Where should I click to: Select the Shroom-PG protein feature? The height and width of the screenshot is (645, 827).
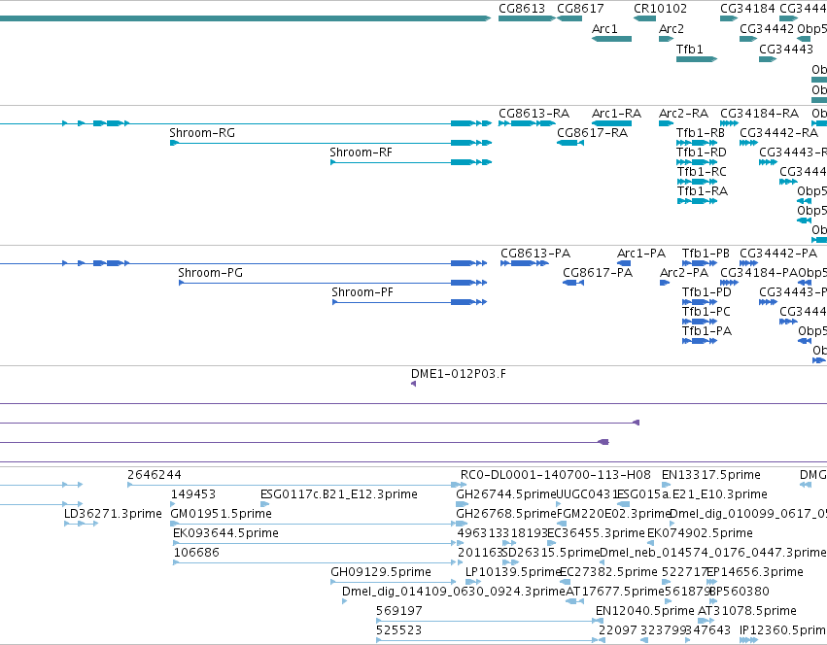tap(332, 283)
